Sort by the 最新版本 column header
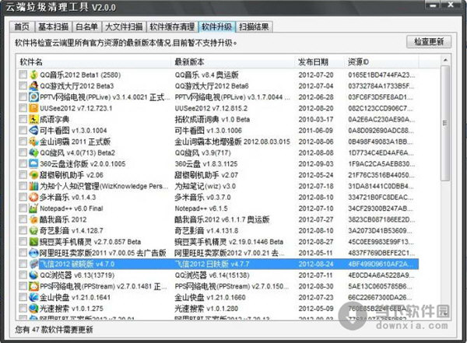This screenshot has height=343, width=467. [233, 62]
